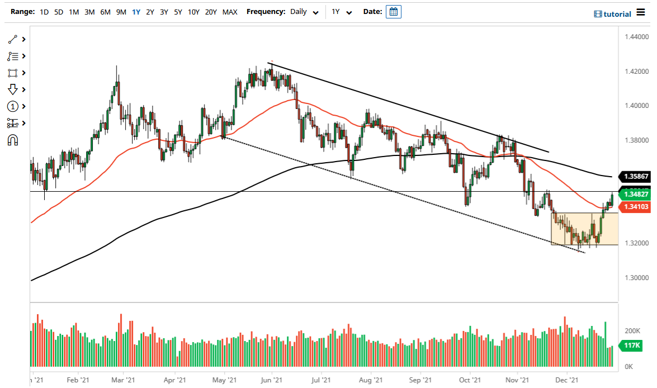
Task: Open the date picker calendar
Action: tap(393, 11)
